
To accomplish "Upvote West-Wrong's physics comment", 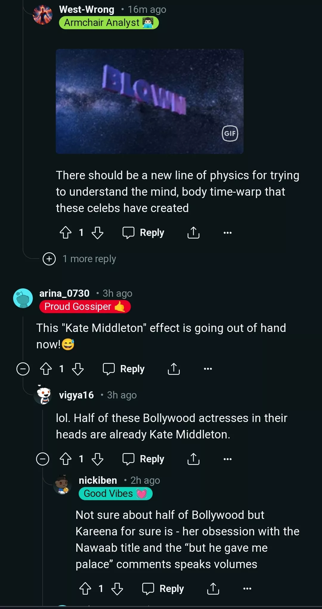I will [66, 233].
